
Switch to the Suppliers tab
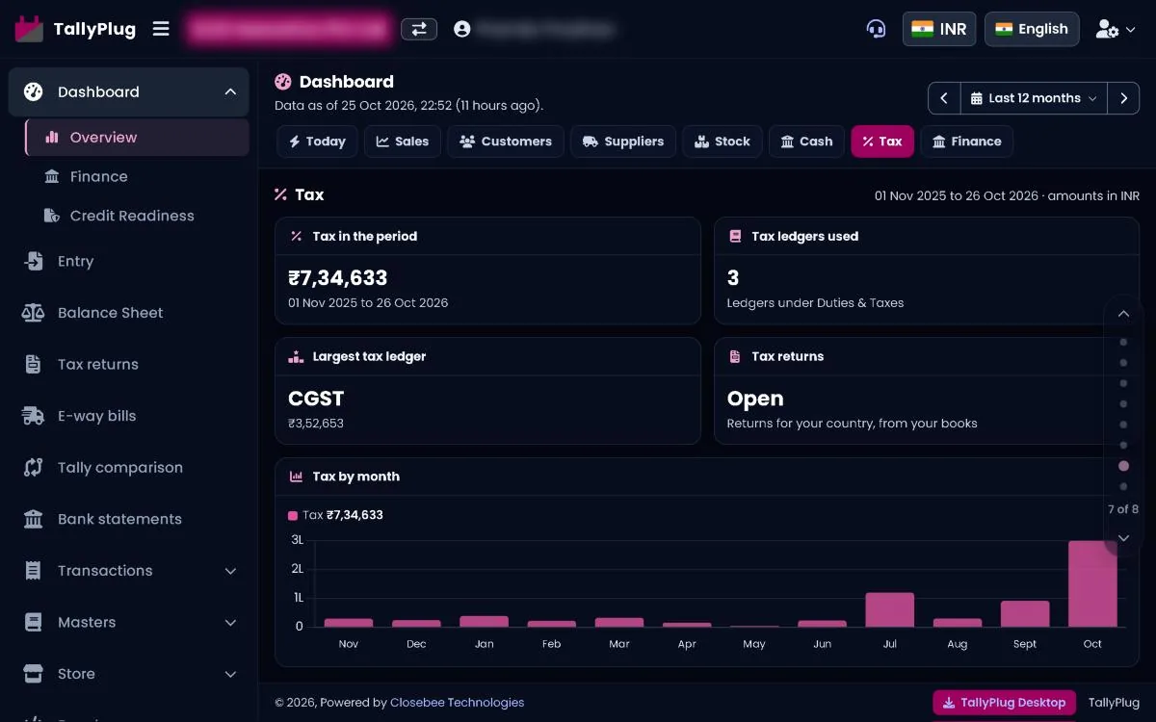623,142
